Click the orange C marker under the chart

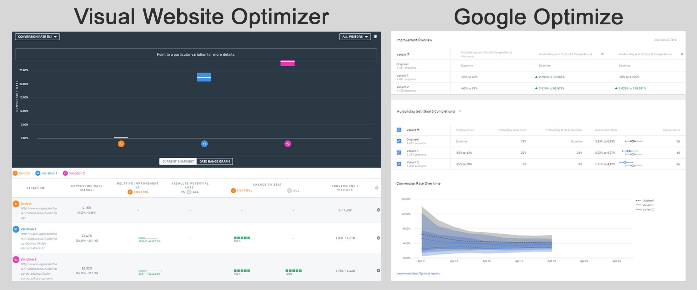tap(121, 144)
